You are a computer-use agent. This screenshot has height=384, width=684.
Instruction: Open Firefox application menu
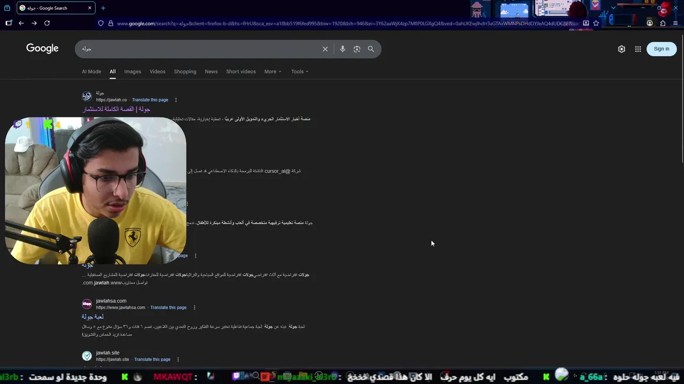[676, 23]
